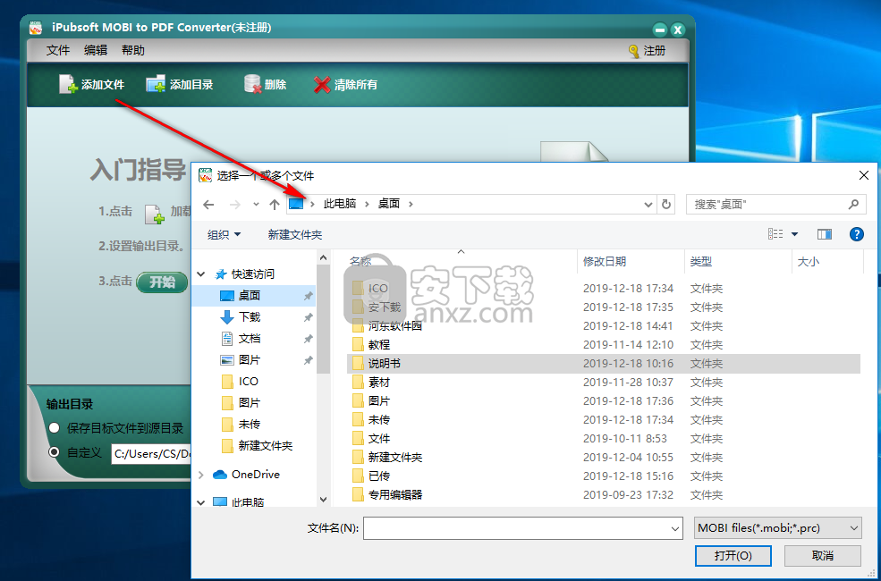Click the 新建文件夹 button in the dialog toolbar

click(x=295, y=235)
